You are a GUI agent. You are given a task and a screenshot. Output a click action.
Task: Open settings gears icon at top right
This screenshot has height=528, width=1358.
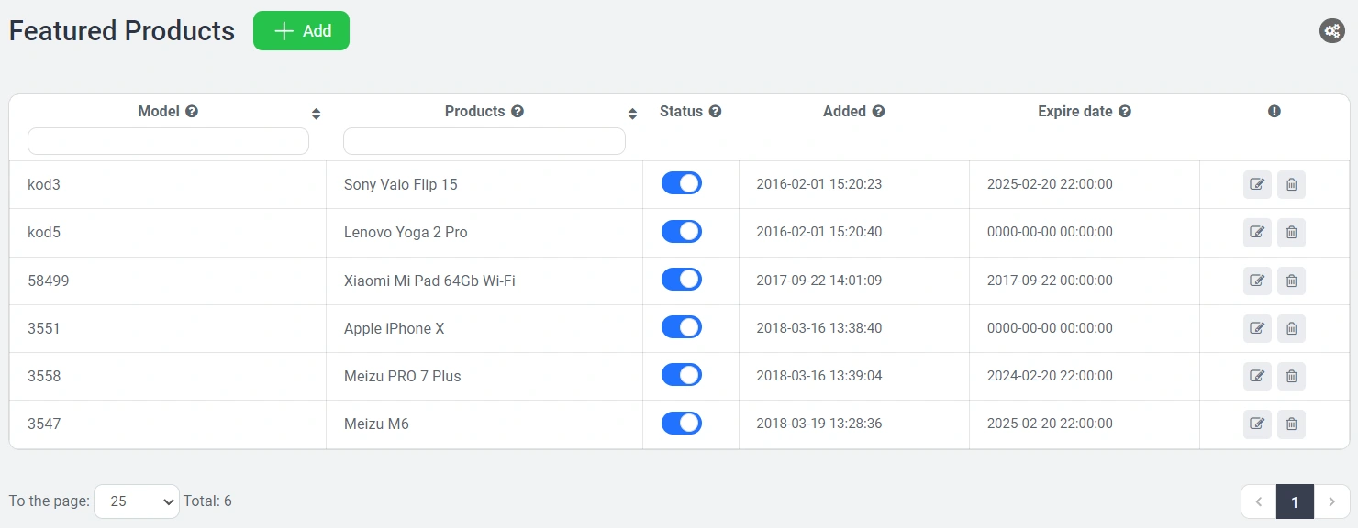click(x=1331, y=30)
